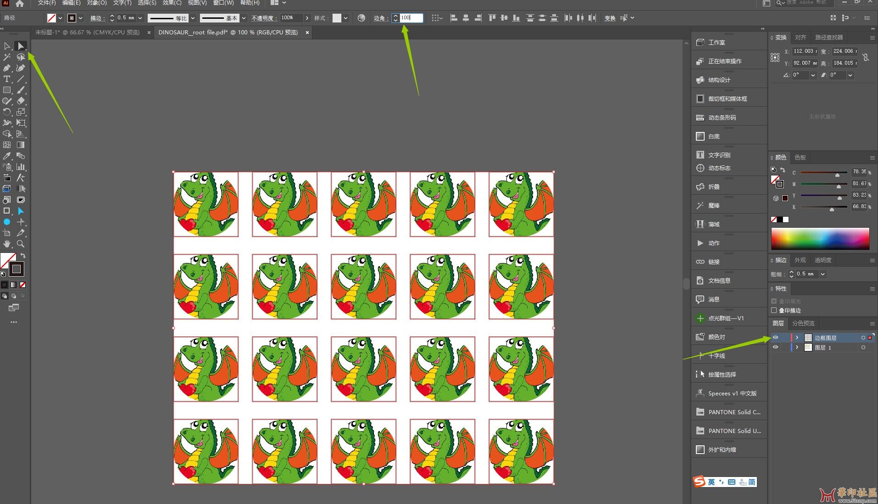Select the Zoom tool
Screen dimensions: 878x504
(x=21, y=244)
